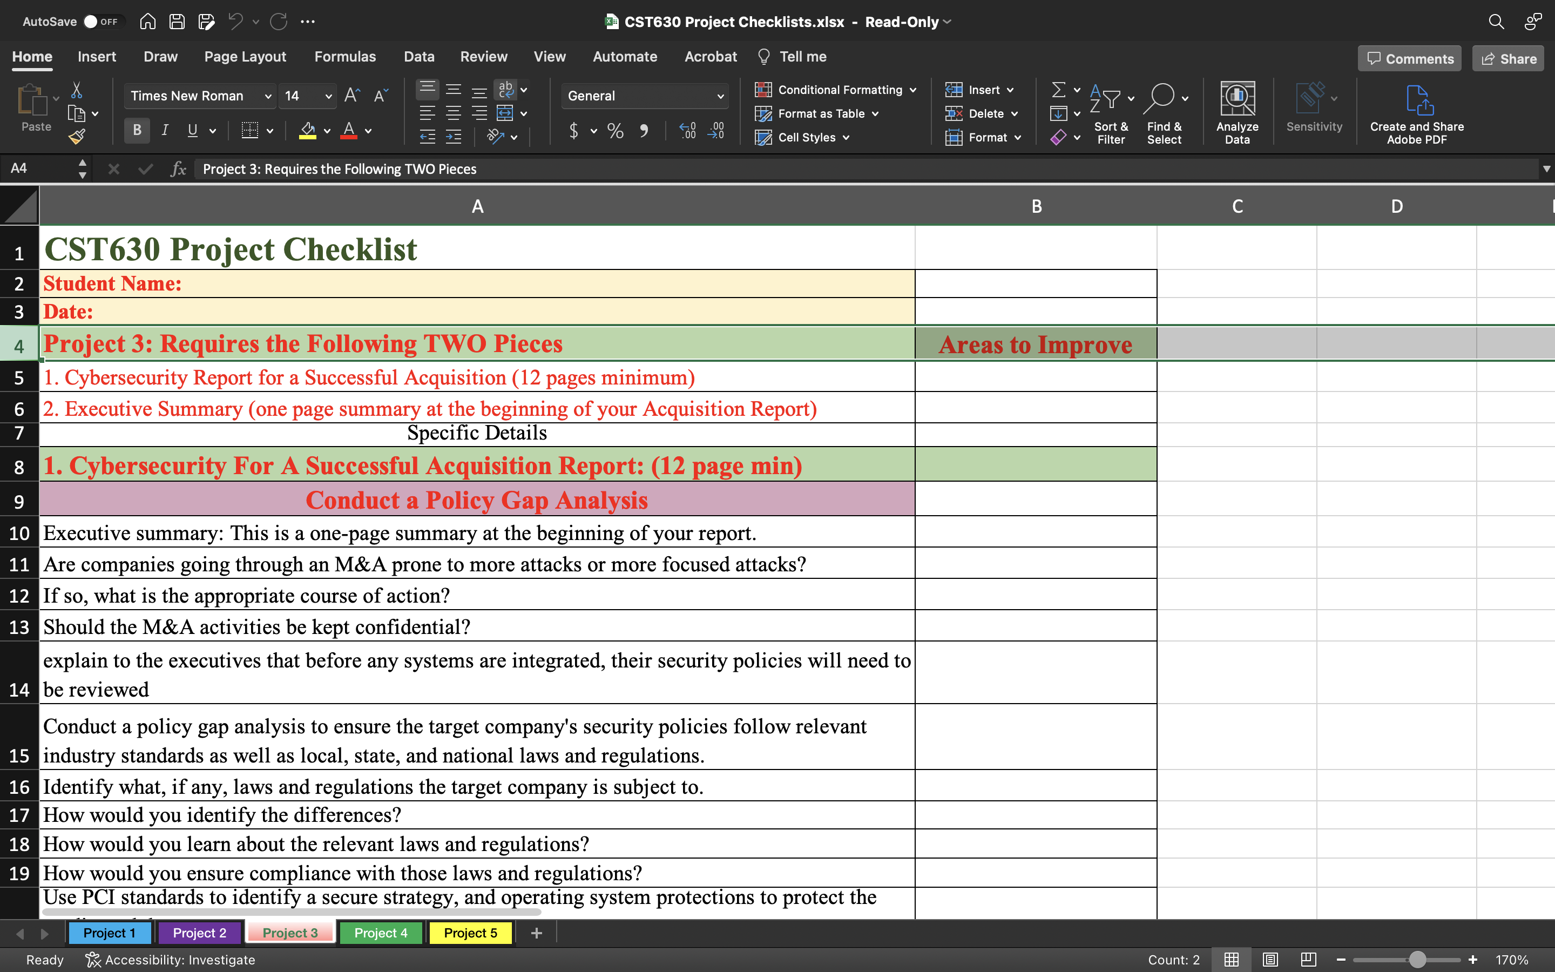The width and height of the screenshot is (1555, 972).
Task: Toggle Underline formatting
Action: click(x=192, y=131)
